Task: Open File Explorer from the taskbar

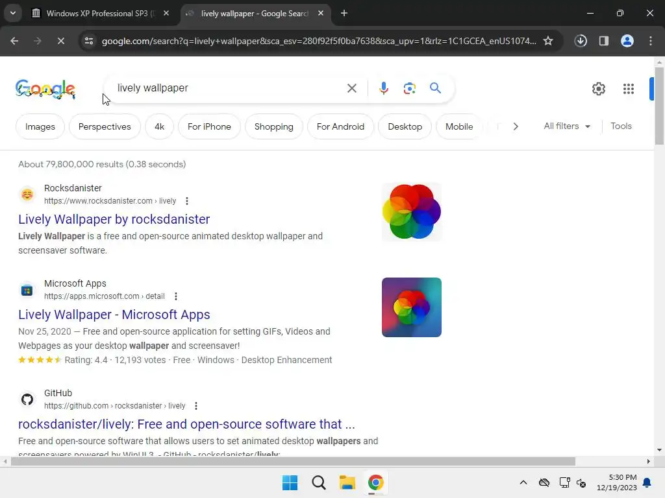Action: 347,482
